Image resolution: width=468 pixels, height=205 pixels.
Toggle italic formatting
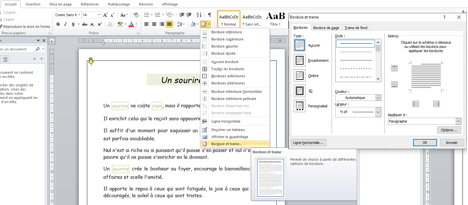pos(66,24)
